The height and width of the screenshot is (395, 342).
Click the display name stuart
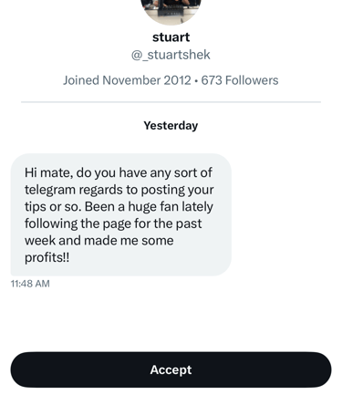point(171,37)
